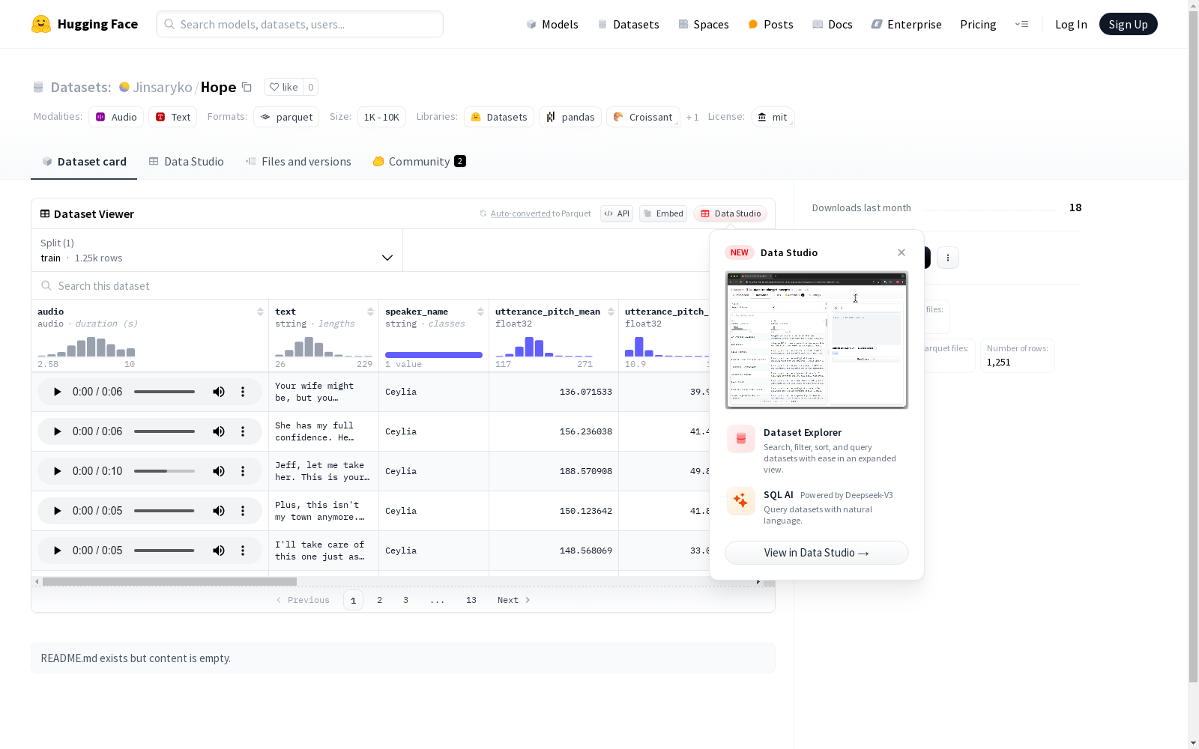Screen dimensions: 1199x749
Task: Mute the audio in the 136.071533 row
Action: click(219, 392)
